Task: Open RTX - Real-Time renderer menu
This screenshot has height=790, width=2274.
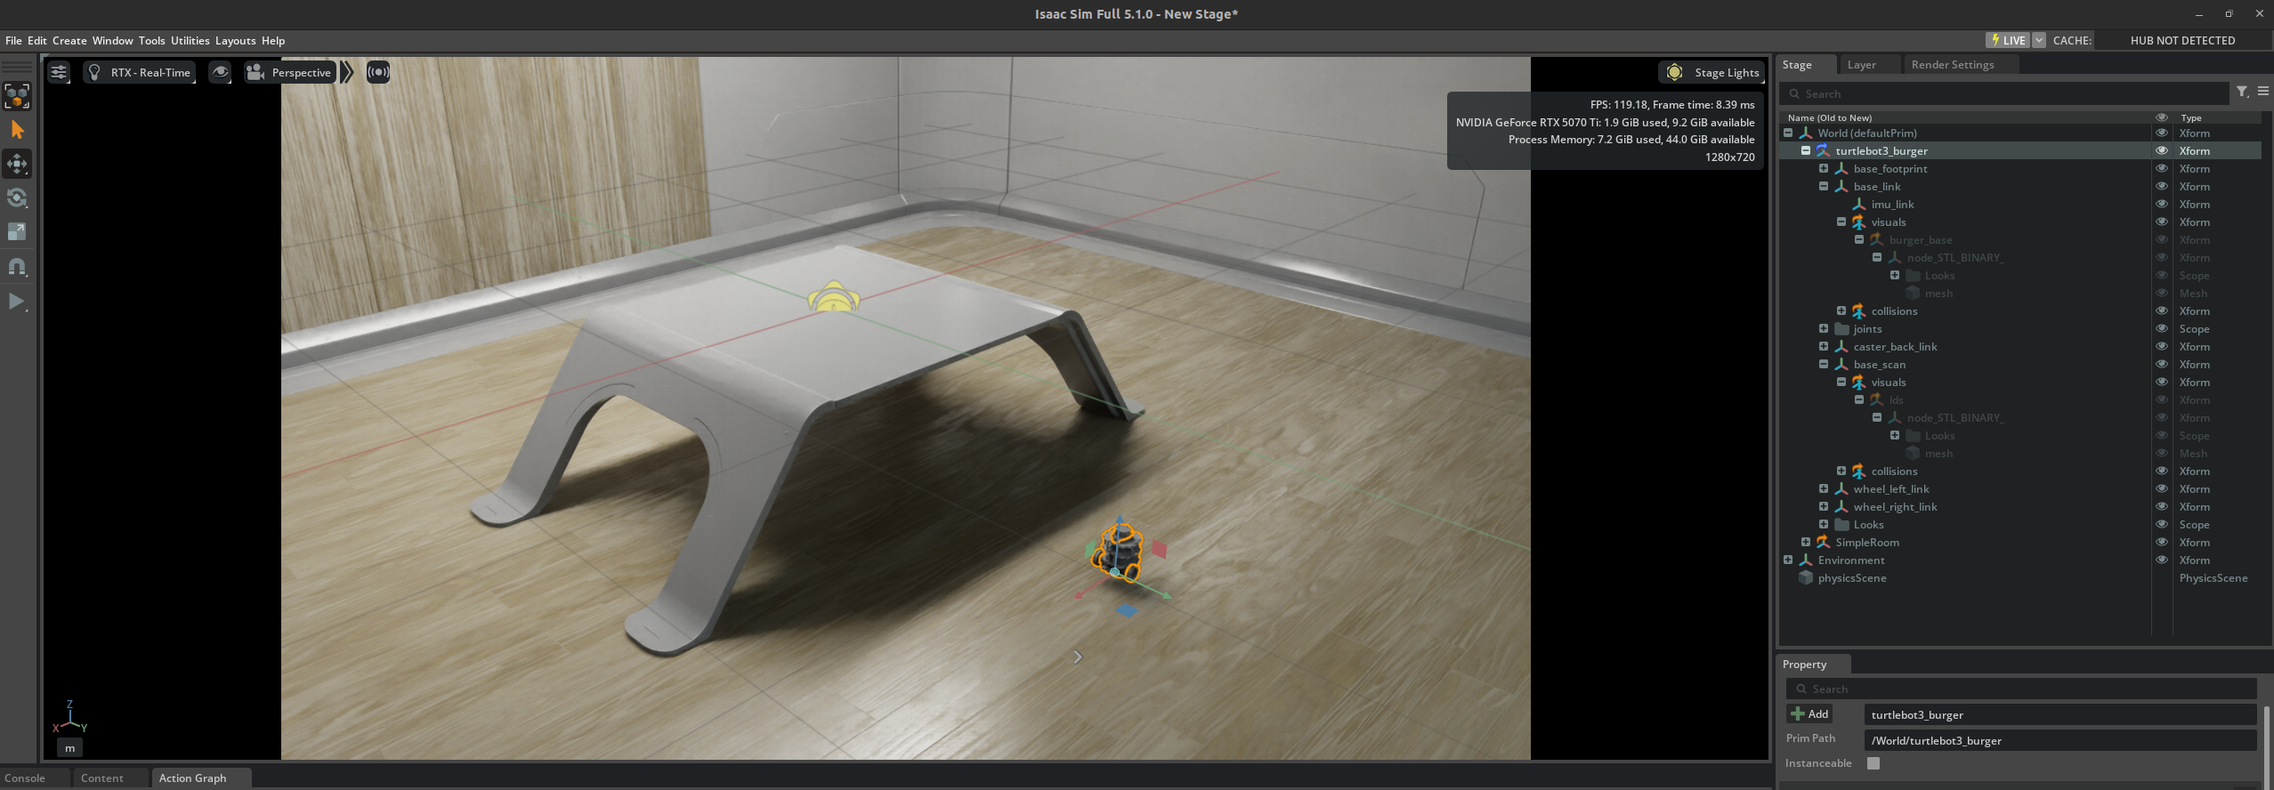Action: tap(139, 72)
